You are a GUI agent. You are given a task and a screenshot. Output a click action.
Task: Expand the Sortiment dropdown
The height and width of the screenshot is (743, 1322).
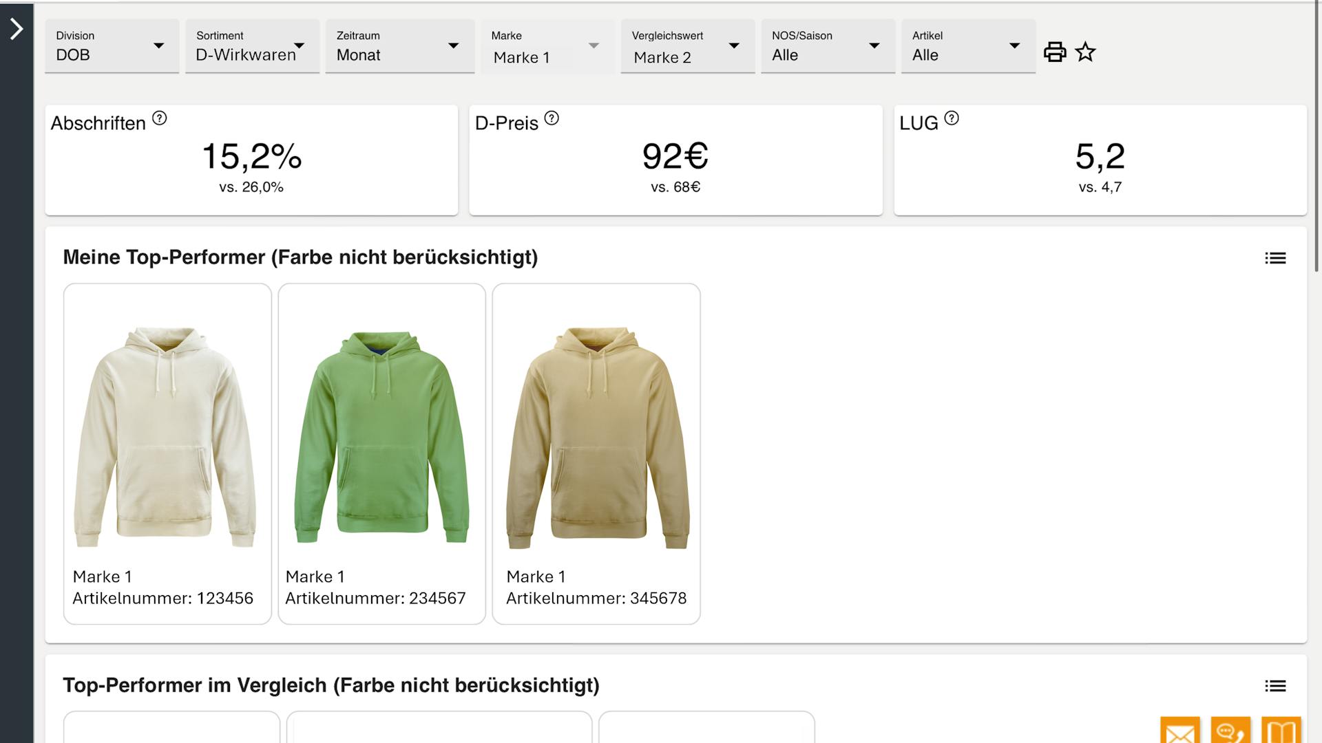pyautogui.click(x=252, y=46)
